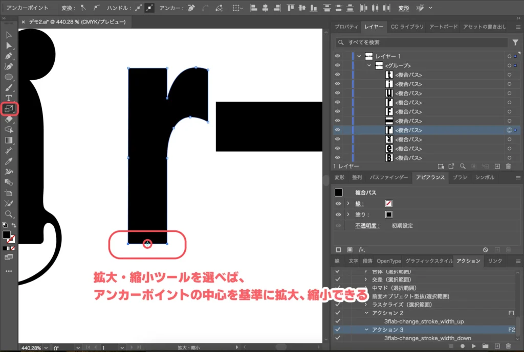The image size is (524, 352).
Task: Click the fx icon in the Appearance panel
Action: (x=361, y=250)
